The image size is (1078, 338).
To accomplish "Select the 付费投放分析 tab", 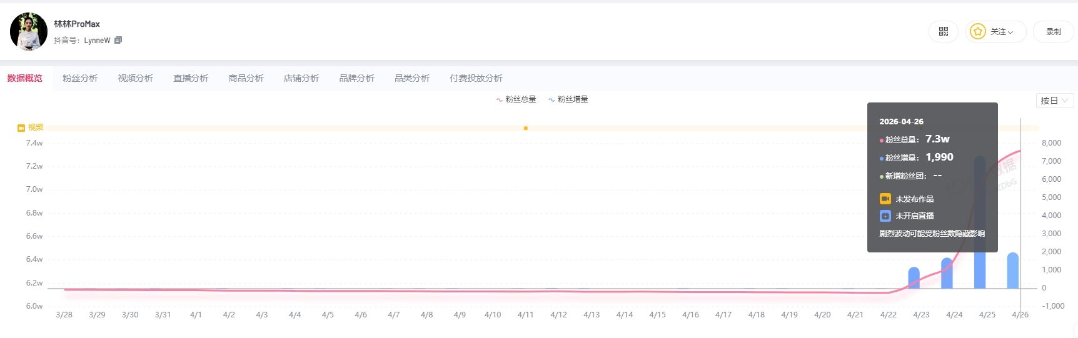I will click(476, 78).
